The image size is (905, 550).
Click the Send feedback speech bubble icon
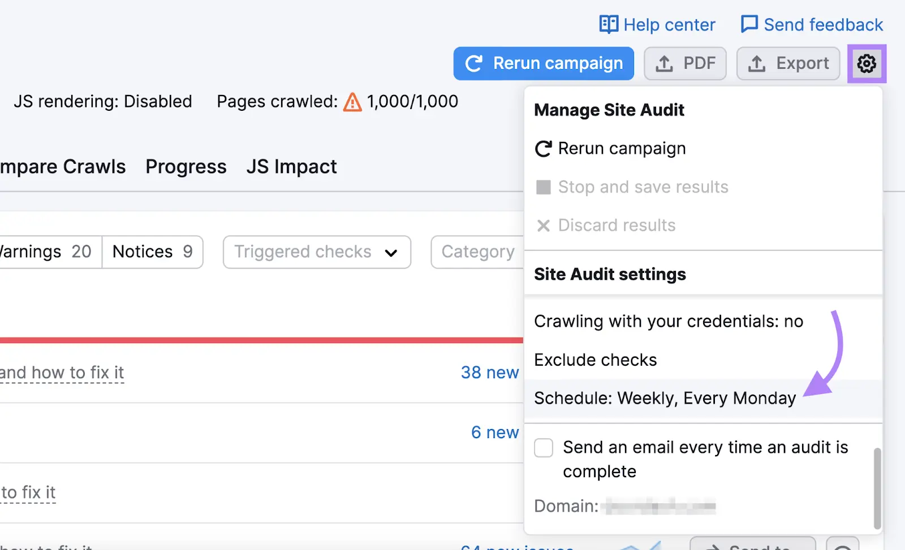click(748, 24)
